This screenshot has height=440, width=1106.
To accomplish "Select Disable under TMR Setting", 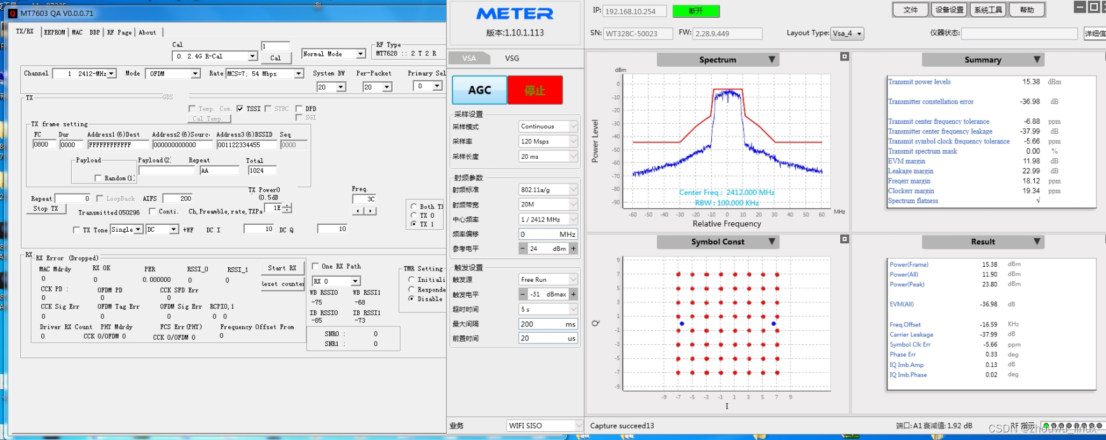I will [x=411, y=298].
